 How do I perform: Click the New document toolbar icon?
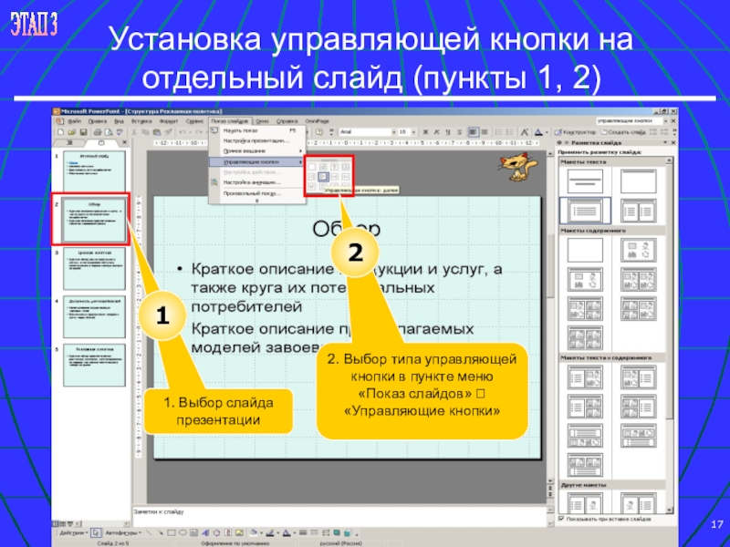click(x=59, y=132)
